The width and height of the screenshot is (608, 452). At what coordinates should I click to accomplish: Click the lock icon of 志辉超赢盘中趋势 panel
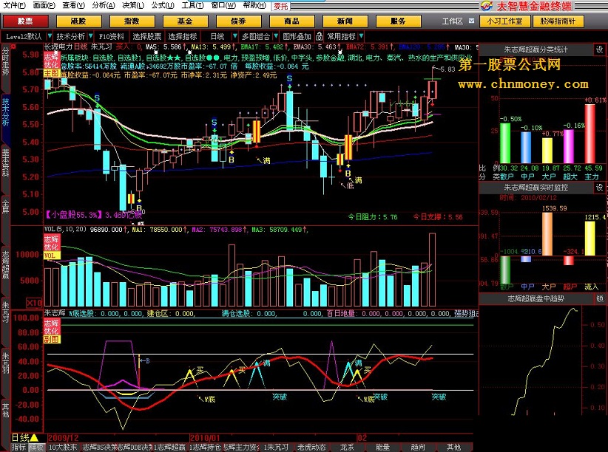click(x=599, y=298)
